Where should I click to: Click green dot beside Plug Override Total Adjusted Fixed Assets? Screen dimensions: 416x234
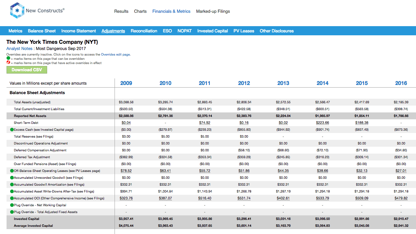point(12,212)
